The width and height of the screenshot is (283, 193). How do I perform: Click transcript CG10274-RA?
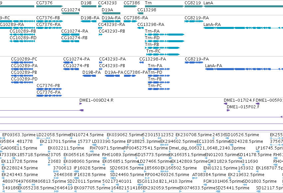click(x=75, y=31)
